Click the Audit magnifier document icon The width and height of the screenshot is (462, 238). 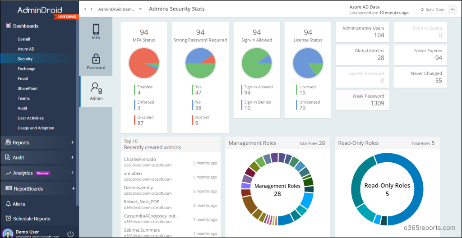(8, 158)
